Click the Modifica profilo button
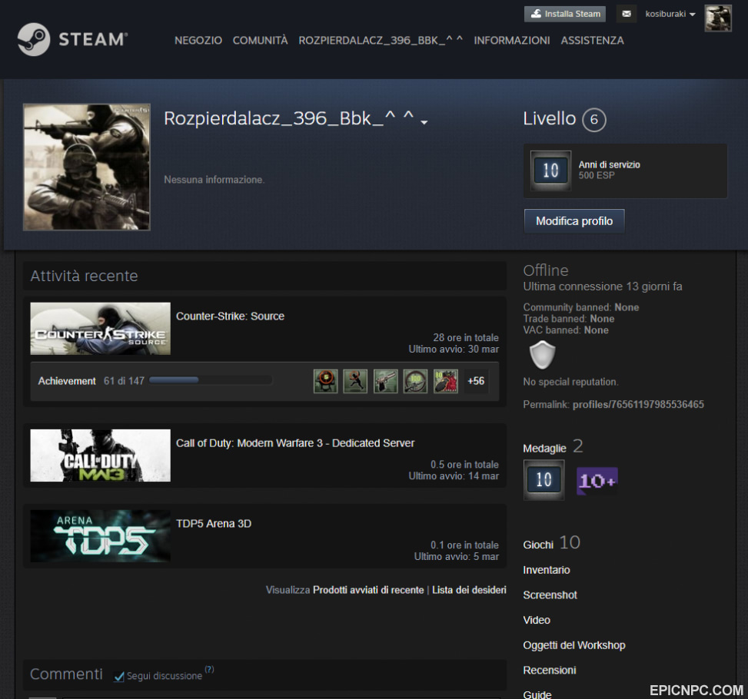 point(574,221)
